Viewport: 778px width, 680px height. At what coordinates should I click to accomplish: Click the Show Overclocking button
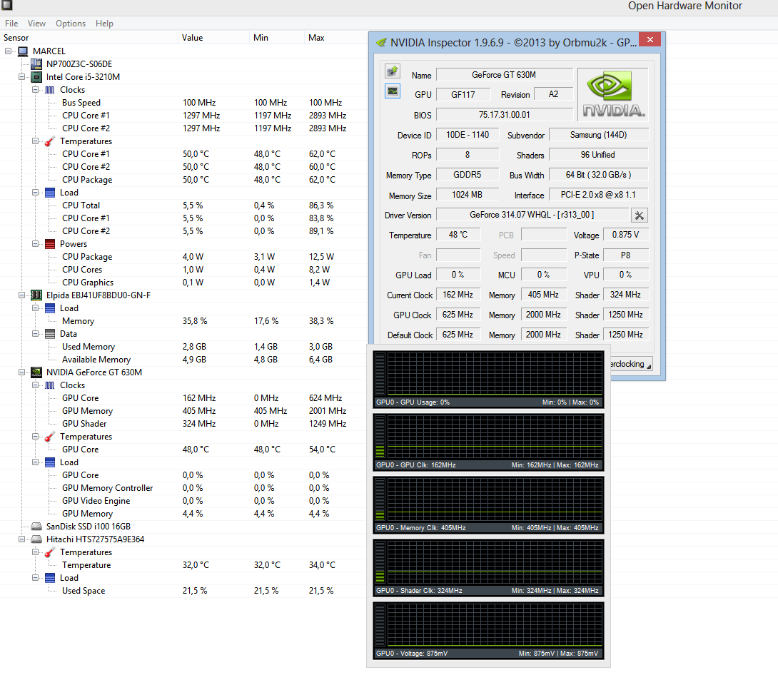click(631, 364)
